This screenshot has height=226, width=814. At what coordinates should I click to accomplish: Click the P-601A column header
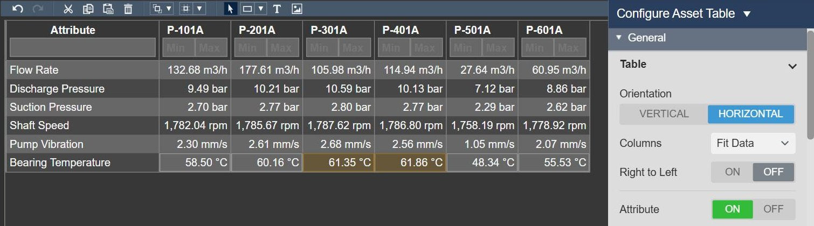coord(544,30)
